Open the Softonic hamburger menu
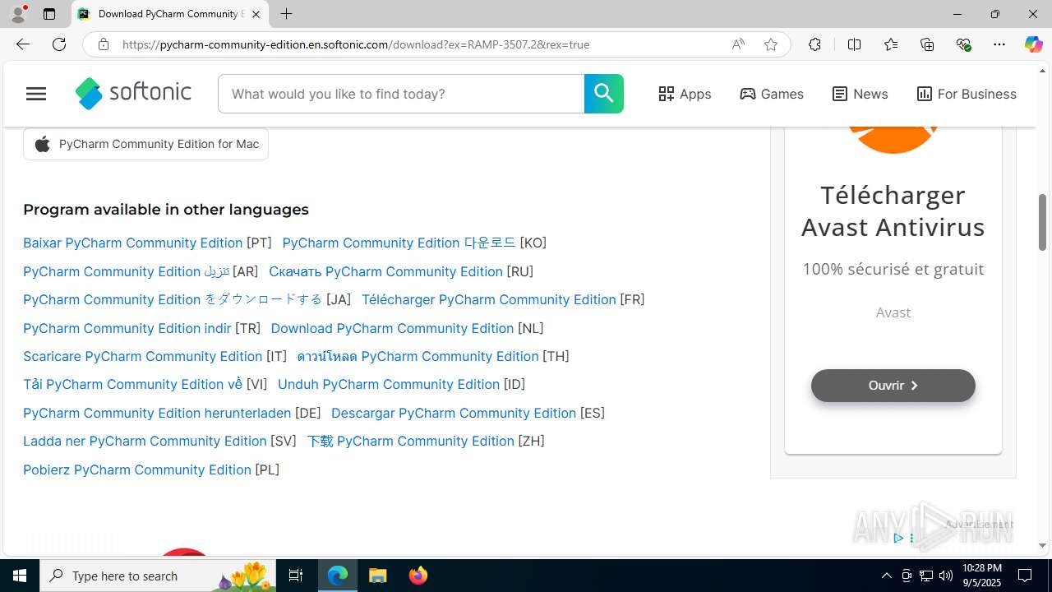1052x592 pixels. [x=36, y=94]
